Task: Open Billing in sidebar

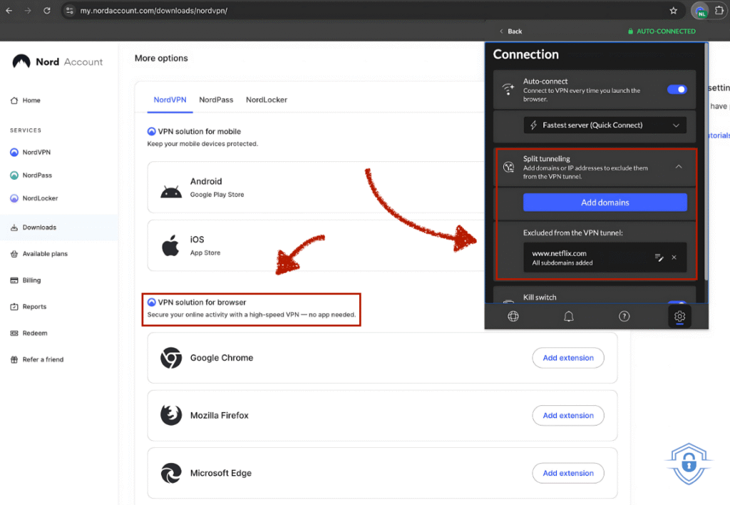Action: click(x=26, y=280)
